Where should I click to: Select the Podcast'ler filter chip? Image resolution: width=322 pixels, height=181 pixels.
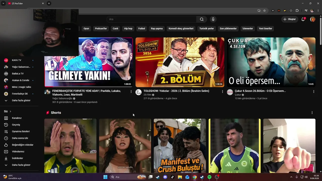(101, 29)
